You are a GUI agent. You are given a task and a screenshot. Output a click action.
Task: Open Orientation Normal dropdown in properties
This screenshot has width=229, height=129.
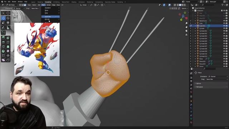pyautogui.click(x=218, y=76)
